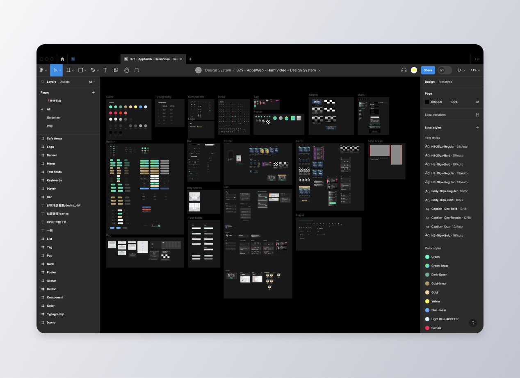Toggle Page color visibility eye
The image size is (520, 378).
(477, 102)
